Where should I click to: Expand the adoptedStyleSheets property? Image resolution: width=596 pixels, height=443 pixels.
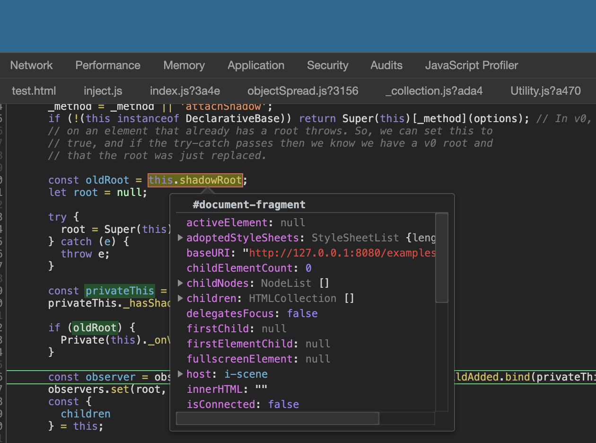point(180,238)
